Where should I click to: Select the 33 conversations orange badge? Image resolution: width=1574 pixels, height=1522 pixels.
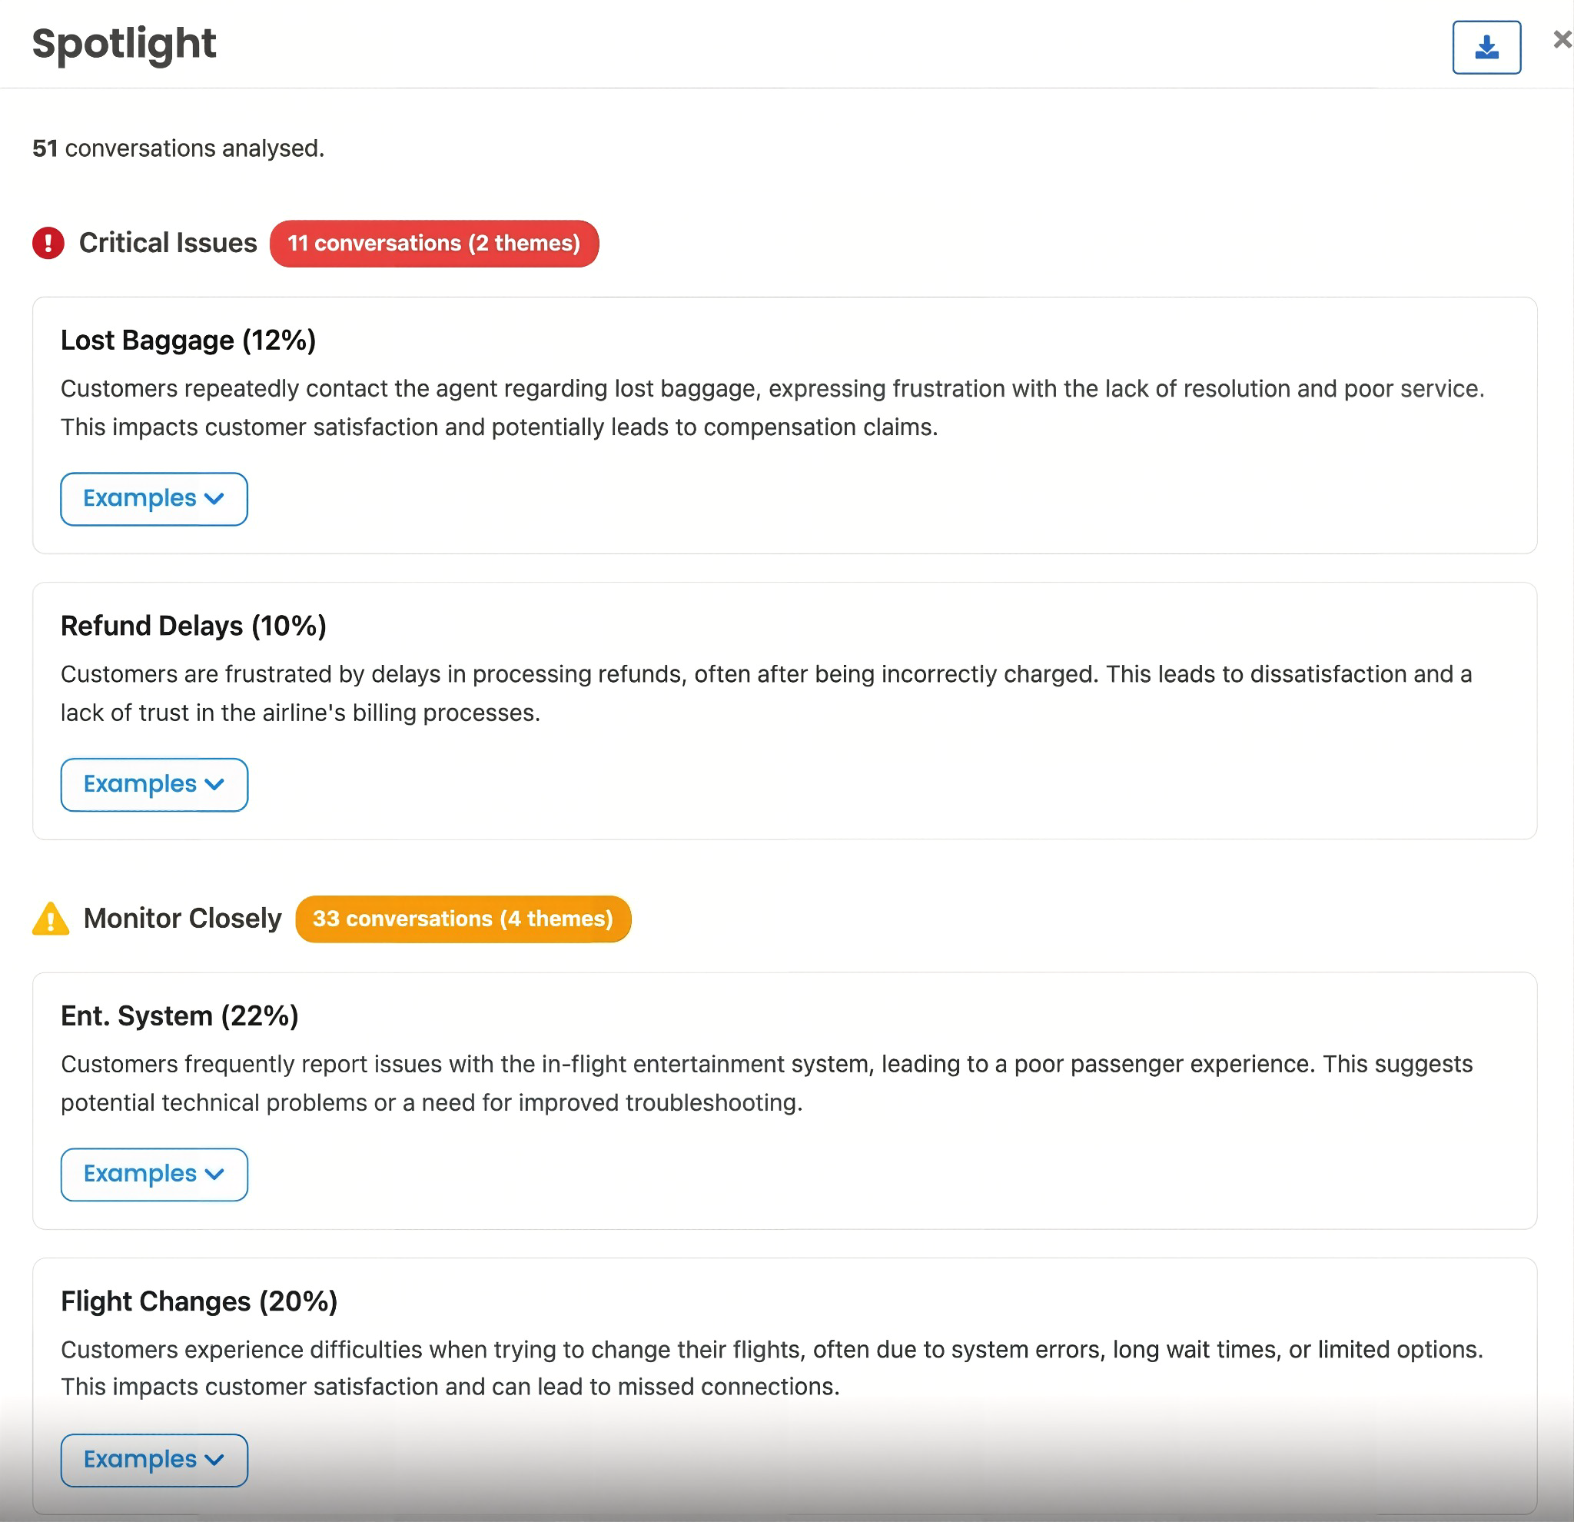coord(463,919)
